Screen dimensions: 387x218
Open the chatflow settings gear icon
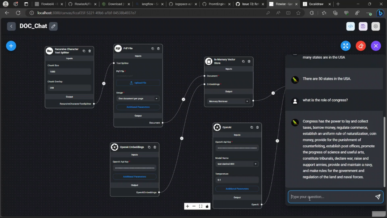point(375,26)
